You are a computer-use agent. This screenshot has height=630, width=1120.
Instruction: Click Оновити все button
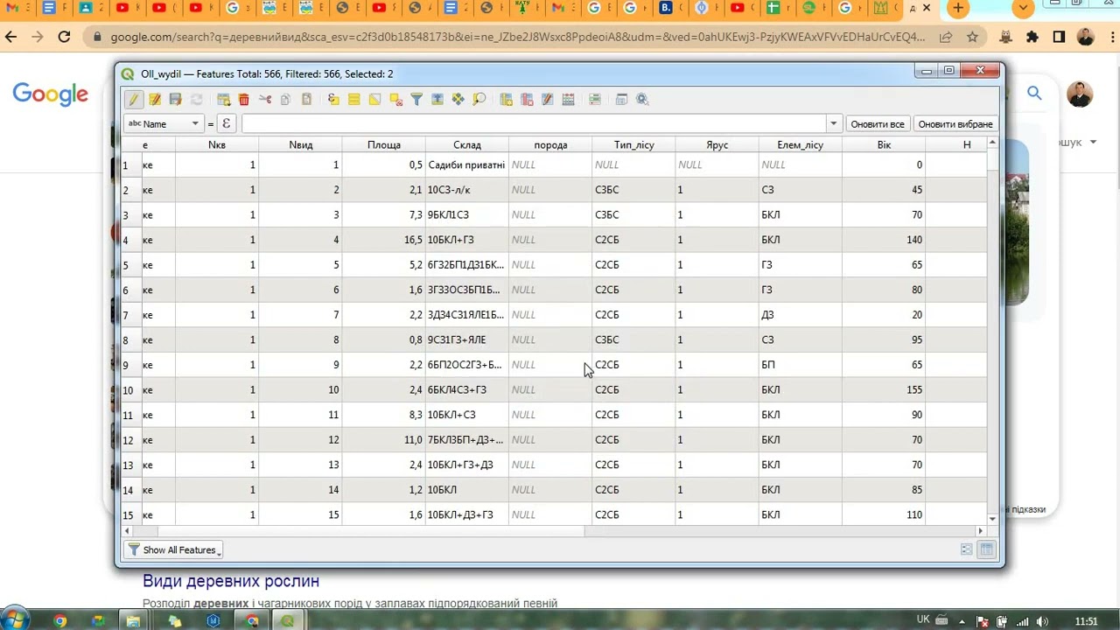[878, 124]
